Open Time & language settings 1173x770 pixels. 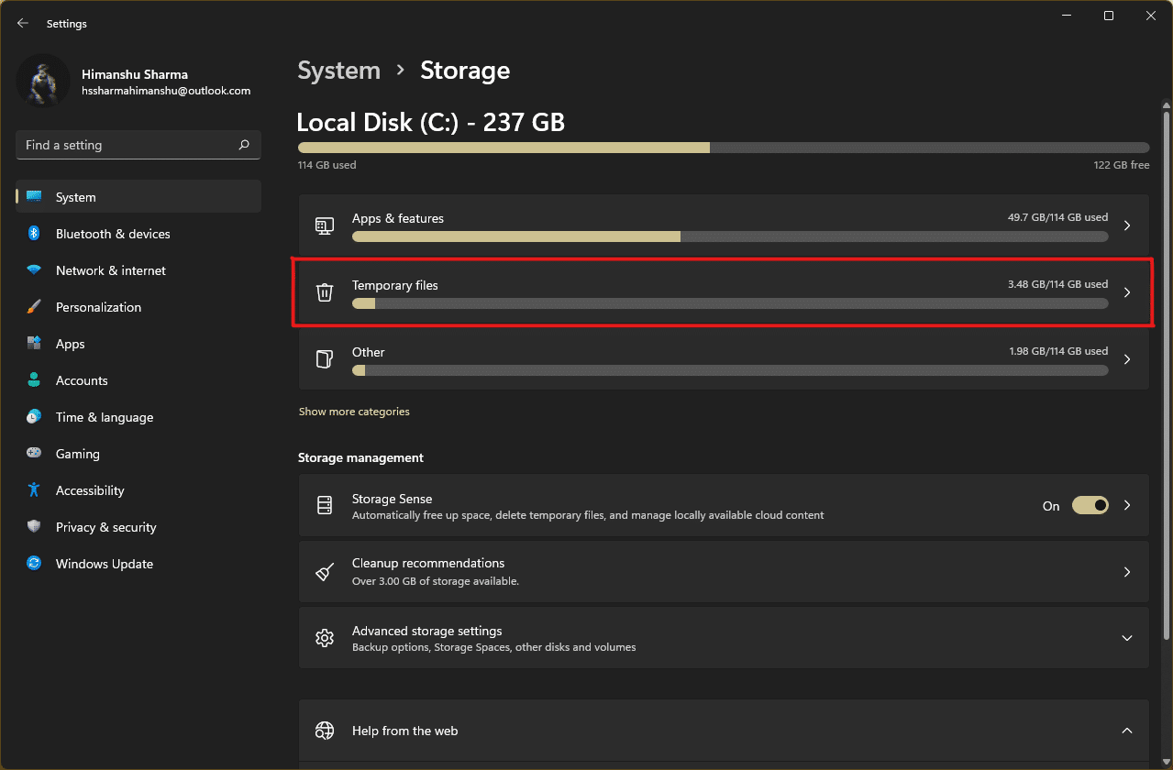pyautogui.click(x=138, y=417)
